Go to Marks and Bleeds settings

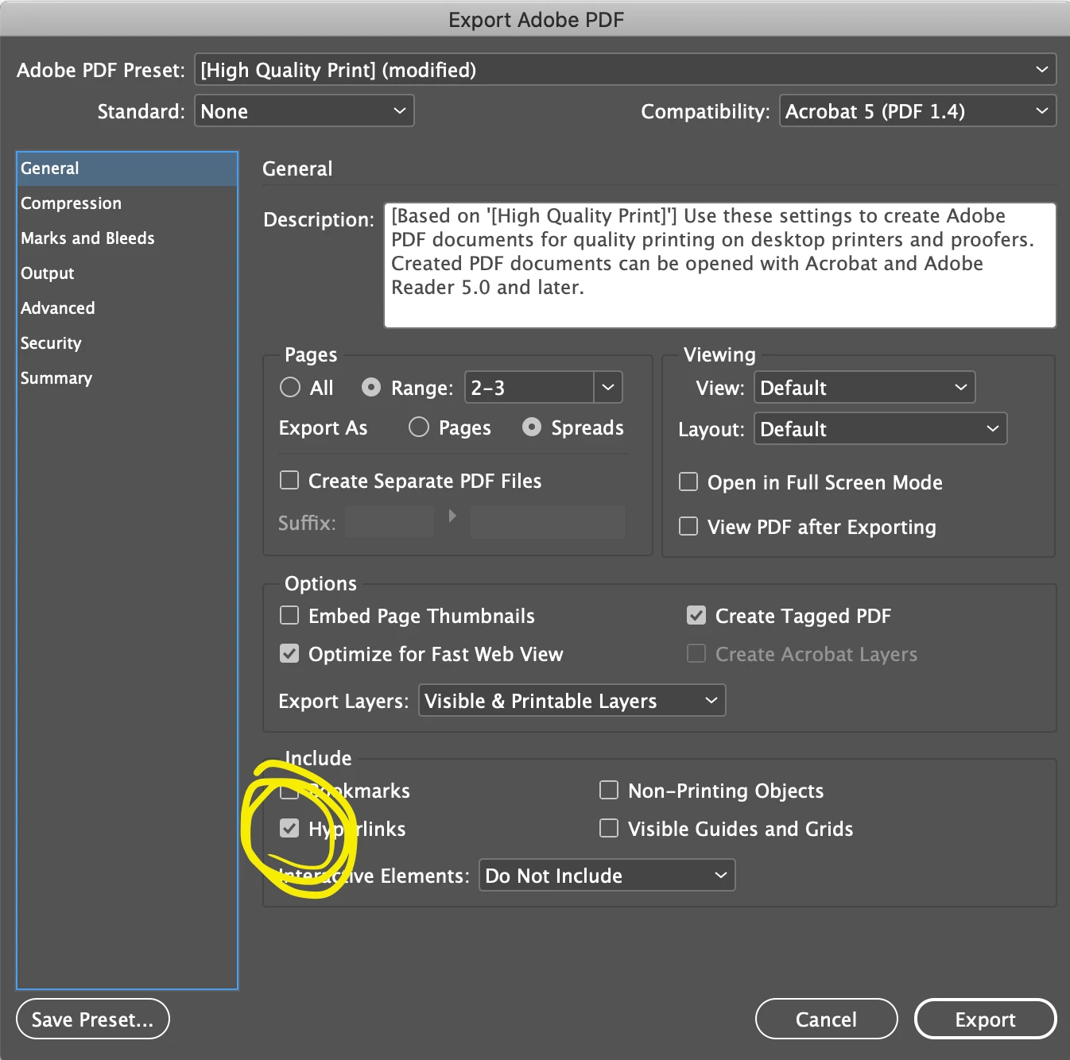[127, 238]
